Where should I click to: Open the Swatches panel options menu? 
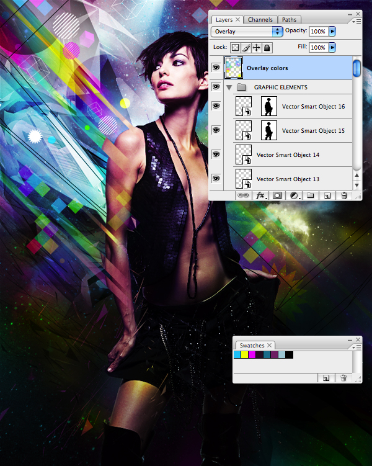(x=357, y=347)
